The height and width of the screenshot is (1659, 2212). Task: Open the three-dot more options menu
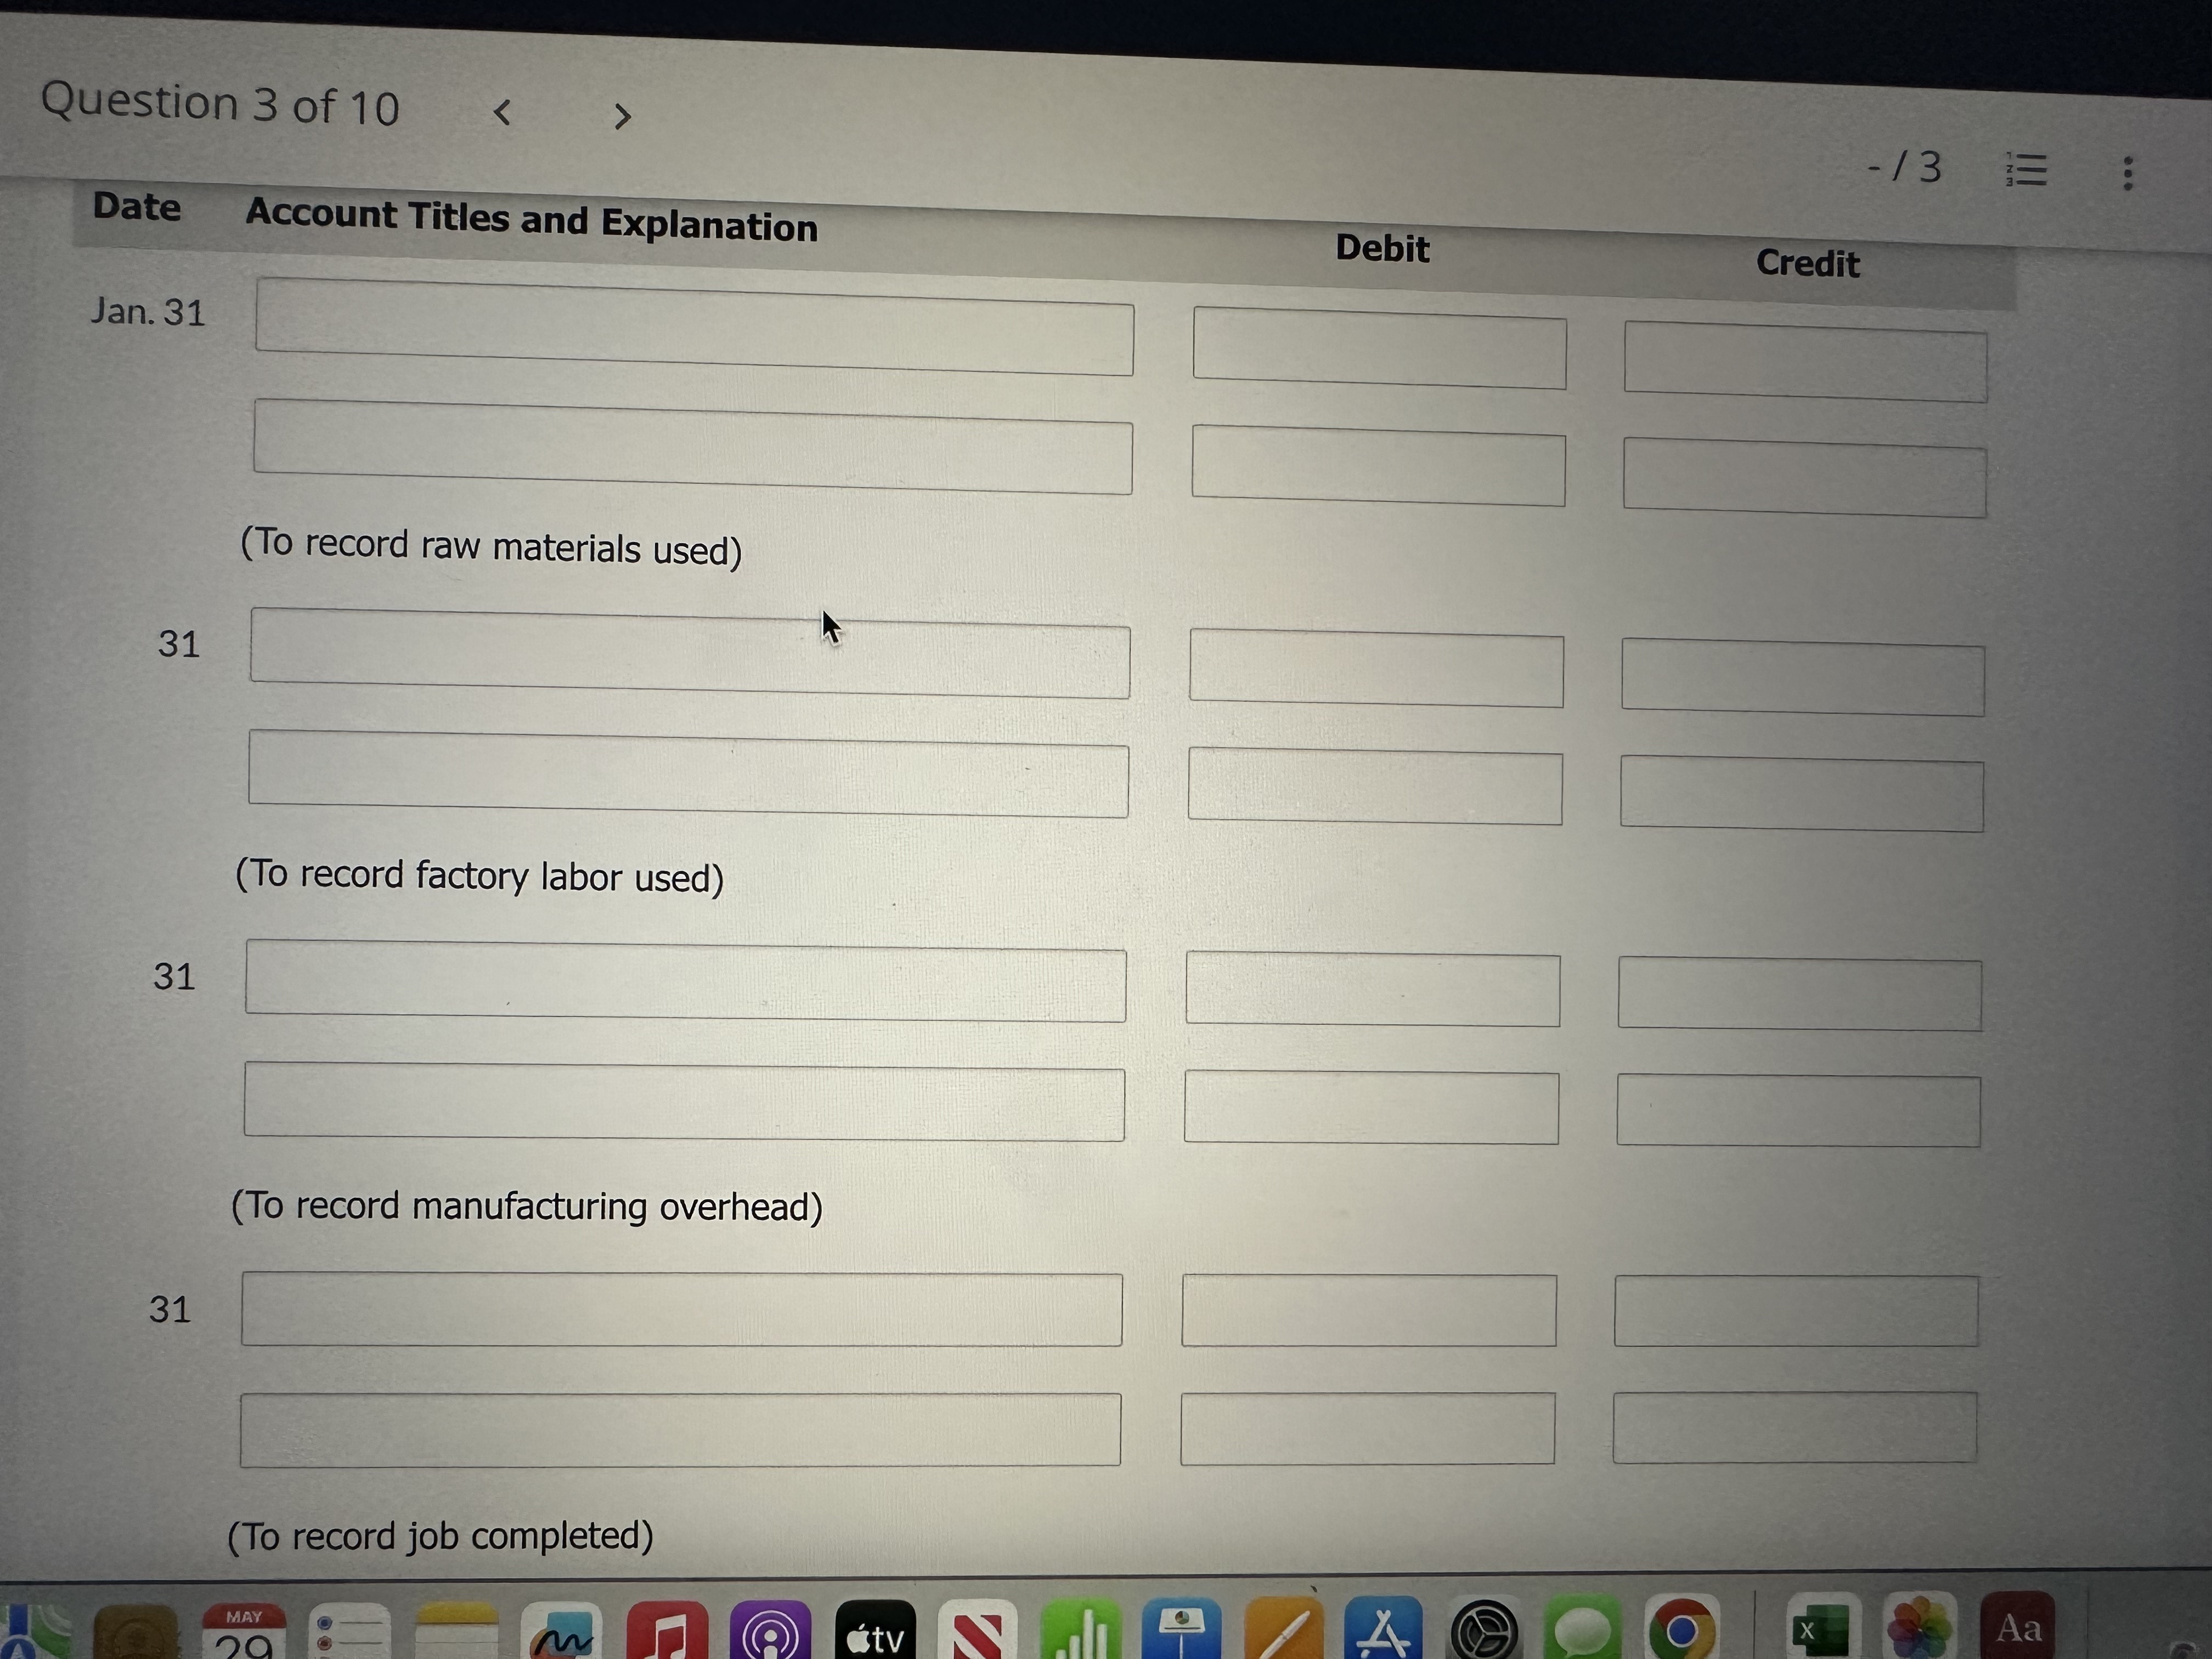click(2128, 173)
